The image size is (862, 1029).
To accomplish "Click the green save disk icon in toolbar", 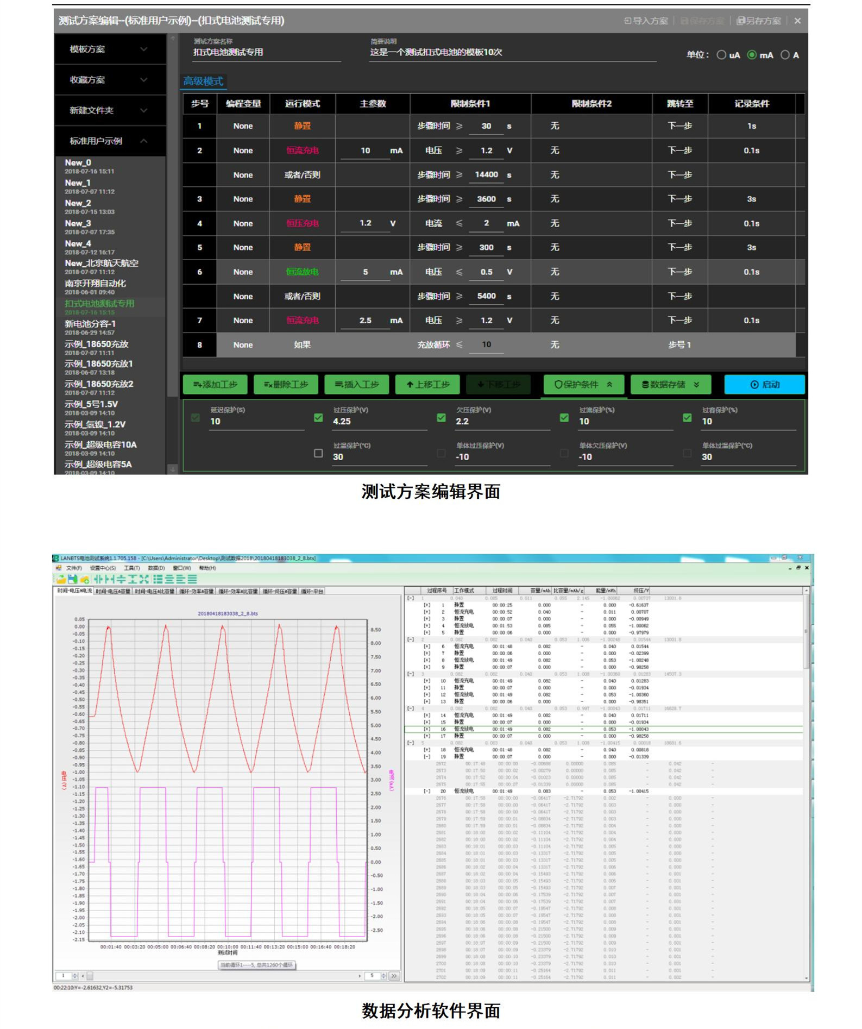I will (x=72, y=579).
